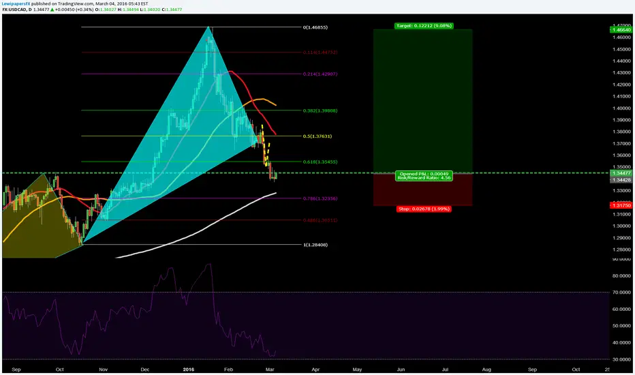The image size is (635, 375).
Task: Click the 1.36000 price axis label
Action: [x=621, y=155]
